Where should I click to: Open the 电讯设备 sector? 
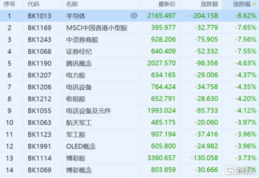click(x=79, y=87)
